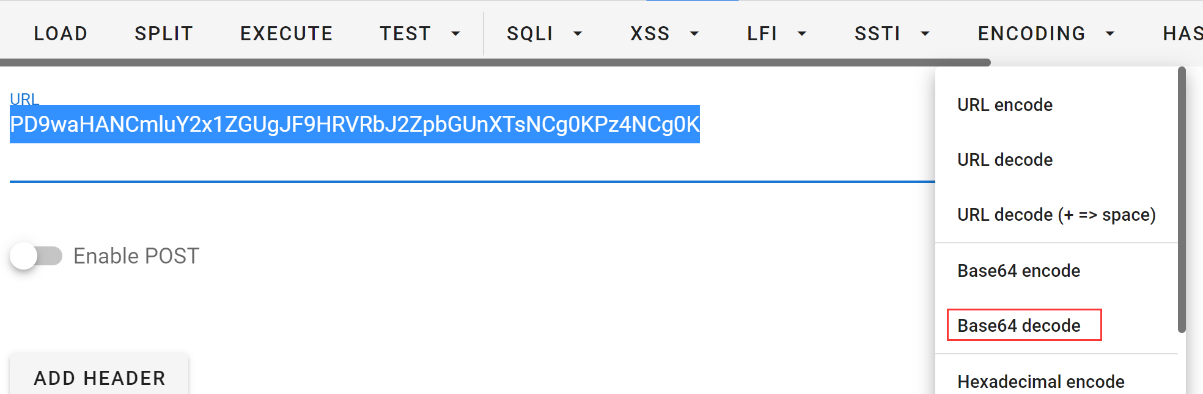Screen dimensions: 1203x394
Task: Open the TEST dropdown menu
Action: tap(420, 34)
